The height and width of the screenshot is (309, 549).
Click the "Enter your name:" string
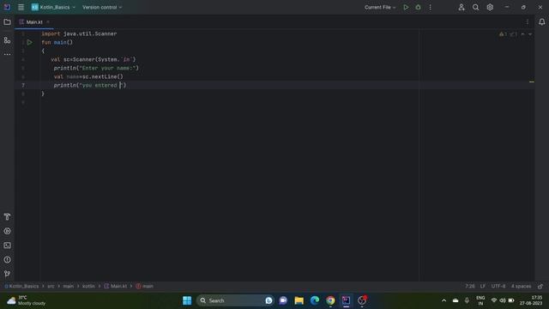pos(107,68)
